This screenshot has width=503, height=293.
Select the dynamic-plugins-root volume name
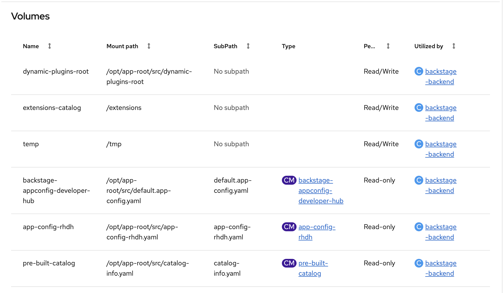coord(56,71)
